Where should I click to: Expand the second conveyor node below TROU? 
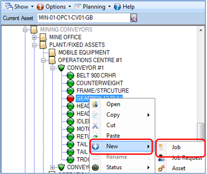53,168
